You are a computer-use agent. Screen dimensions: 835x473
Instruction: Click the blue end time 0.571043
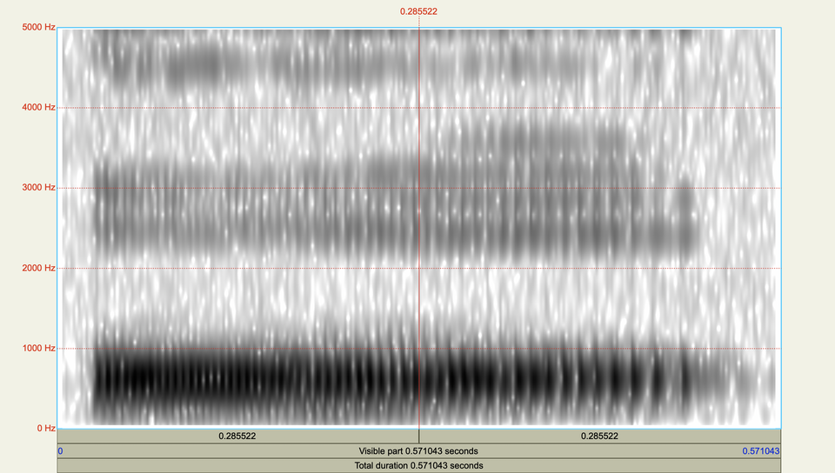pos(760,451)
